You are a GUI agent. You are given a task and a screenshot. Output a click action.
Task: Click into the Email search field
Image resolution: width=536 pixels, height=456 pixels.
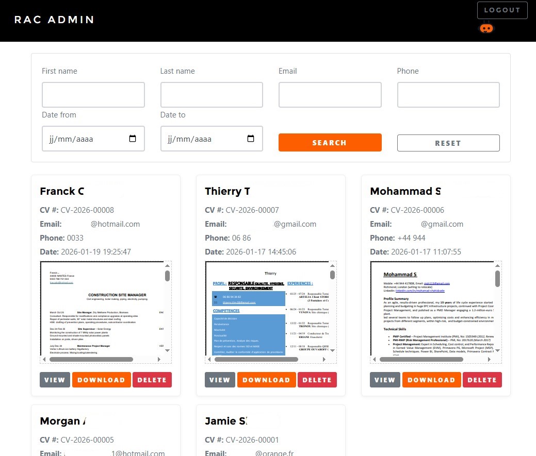[x=330, y=95]
